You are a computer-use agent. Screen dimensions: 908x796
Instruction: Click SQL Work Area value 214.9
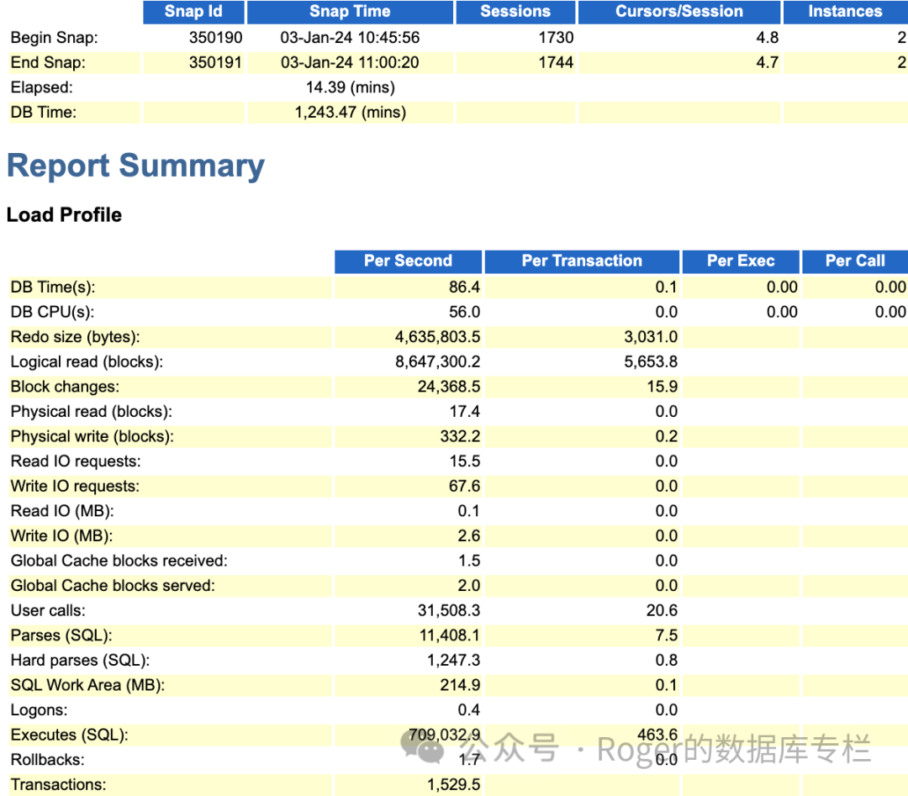461,685
